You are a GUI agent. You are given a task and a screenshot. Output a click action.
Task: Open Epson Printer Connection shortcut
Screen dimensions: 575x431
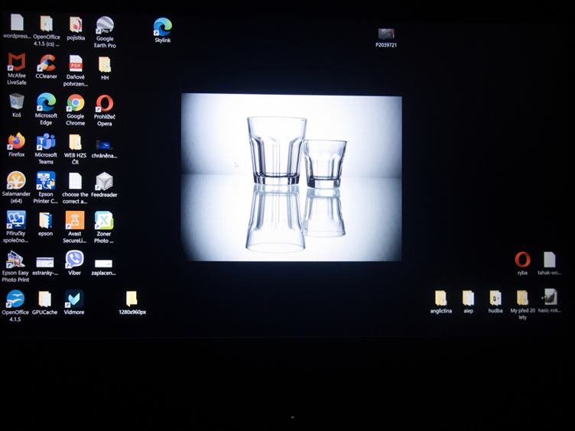(x=46, y=181)
